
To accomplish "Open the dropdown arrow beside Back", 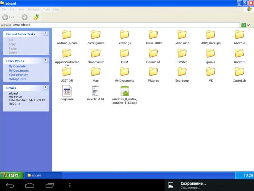I will coord(18,17).
